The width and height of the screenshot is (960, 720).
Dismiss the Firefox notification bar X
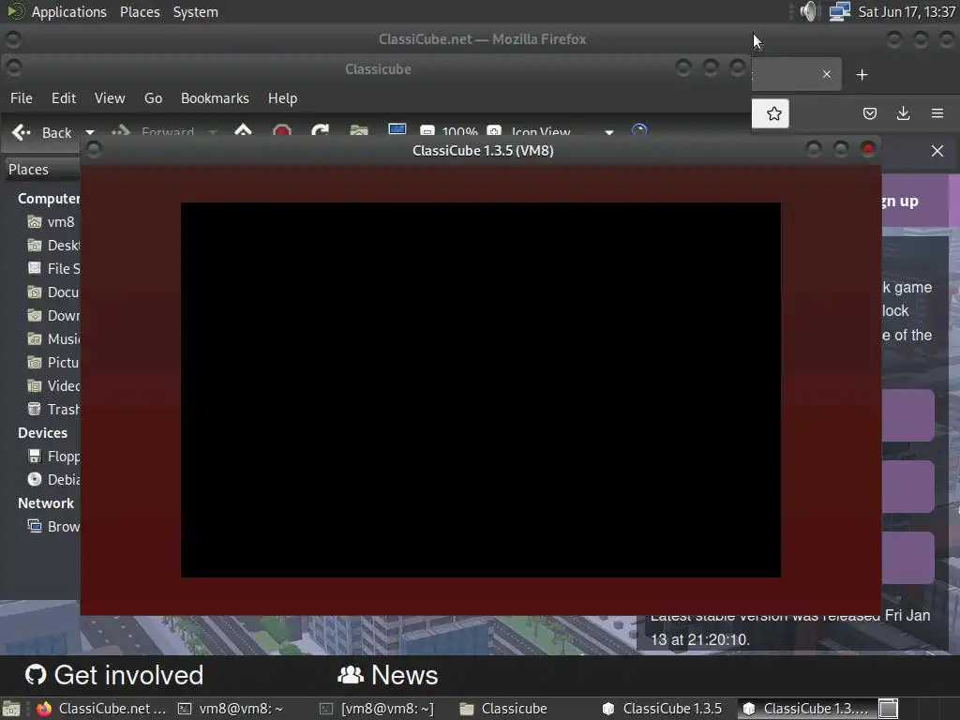click(x=937, y=151)
